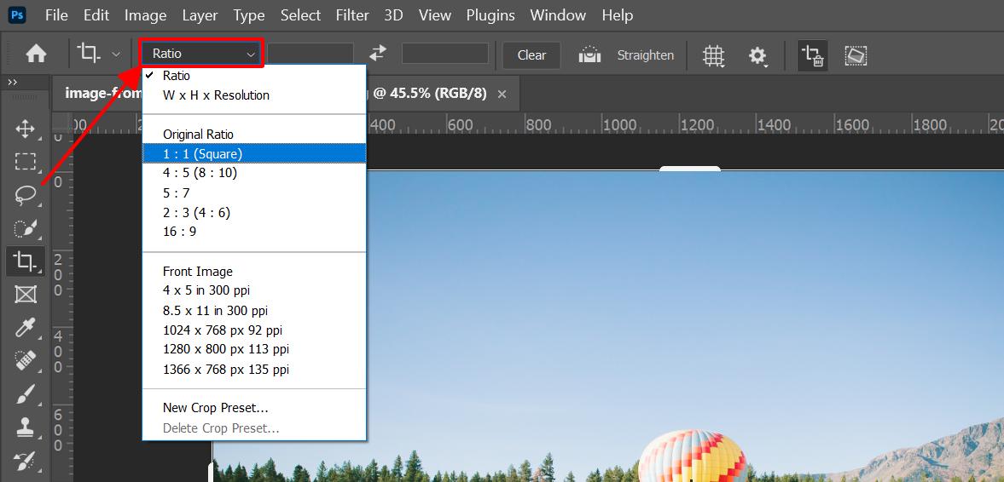
Task: Open additional crop settings gear
Action: click(x=757, y=55)
